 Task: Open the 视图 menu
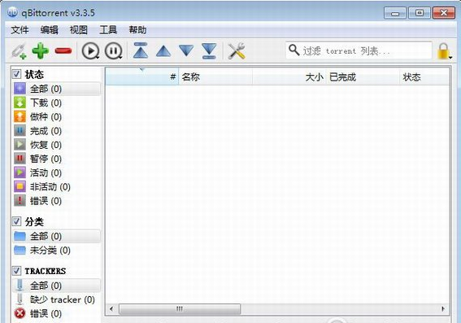coord(79,30)
